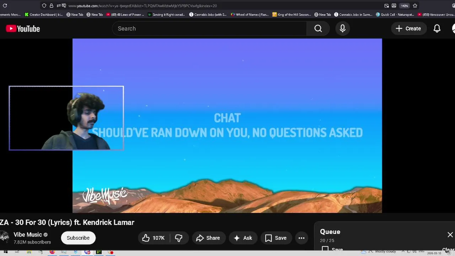This screenshot has width=455, height=256.
Task: Subscribe to Vibe Music
Action: click(x=78, y=238)
